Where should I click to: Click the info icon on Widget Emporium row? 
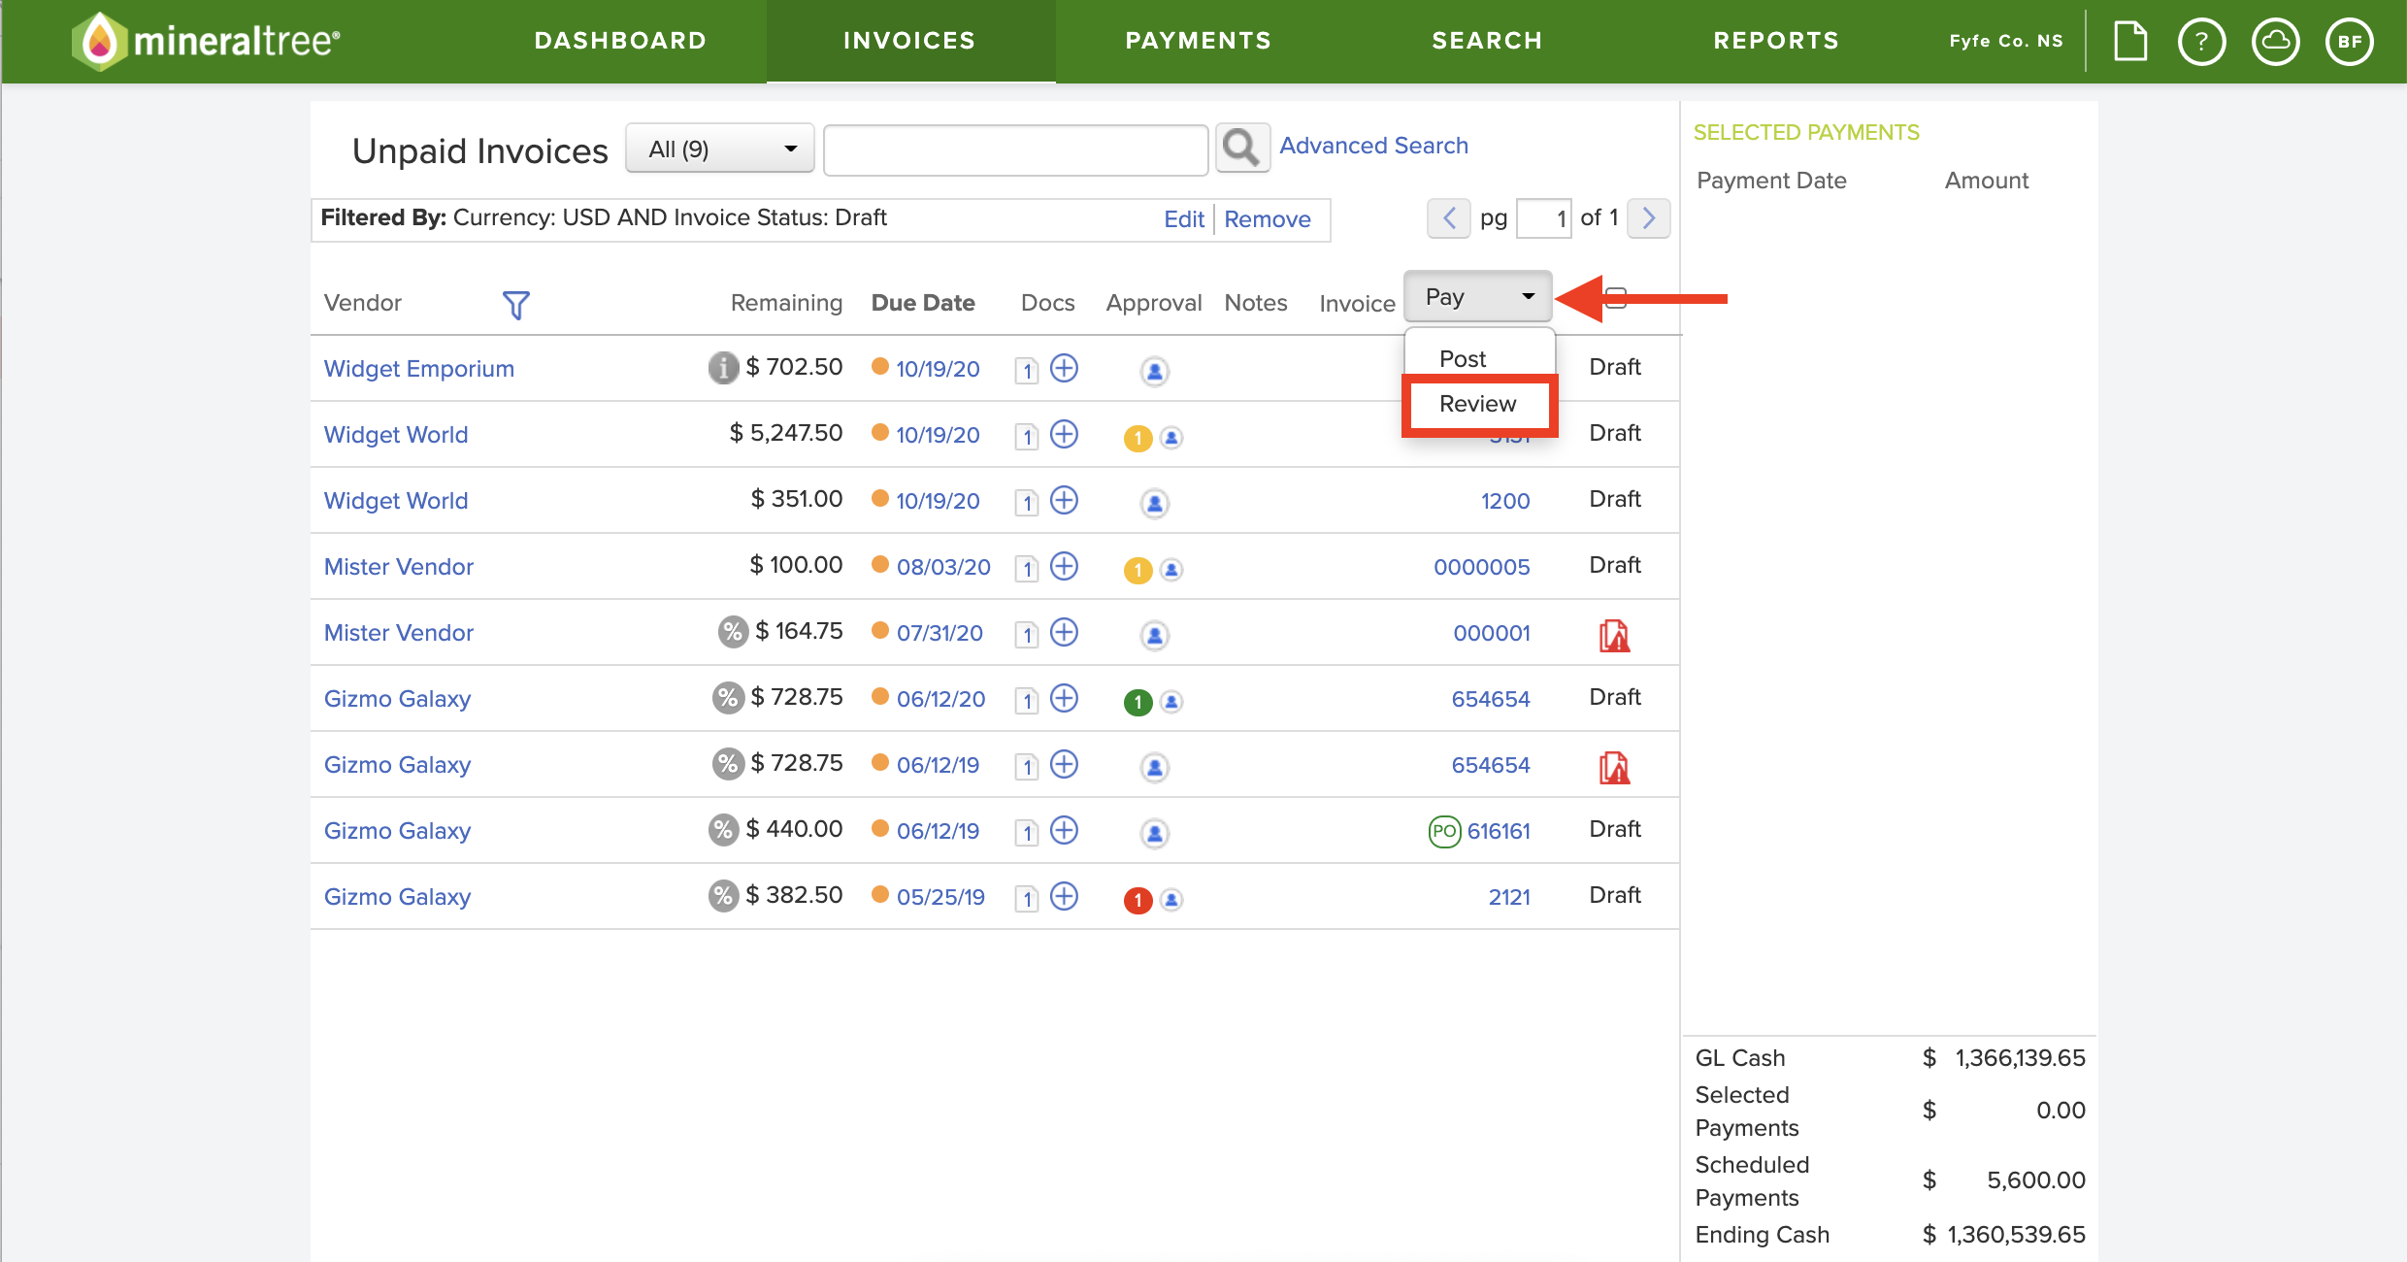pos(723,367)
